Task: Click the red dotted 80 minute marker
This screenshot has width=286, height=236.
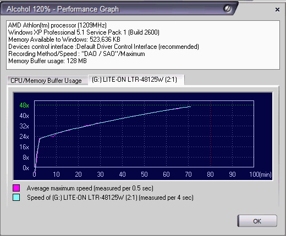Action: click(x=210, y=134)
